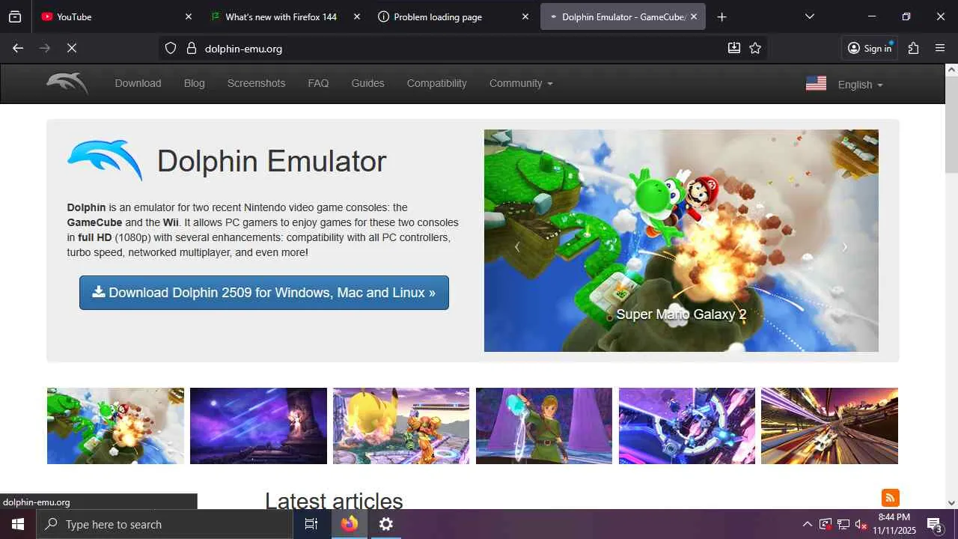Select the Link in green tunic thumbnail
Viewport: 958px width, 539px height.
tap(544, 426)
